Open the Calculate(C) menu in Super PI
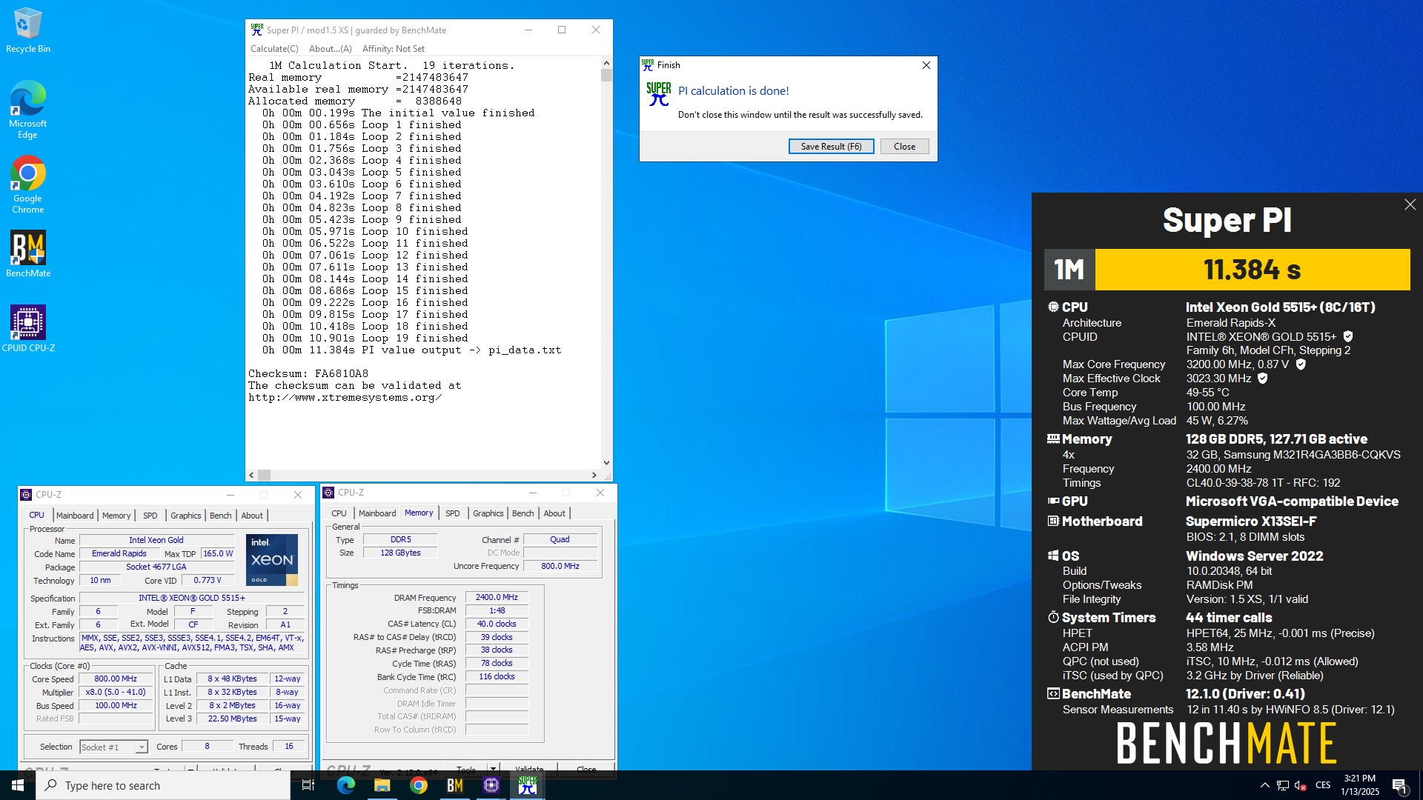1423x800 pixels. [x=274, y=49]
